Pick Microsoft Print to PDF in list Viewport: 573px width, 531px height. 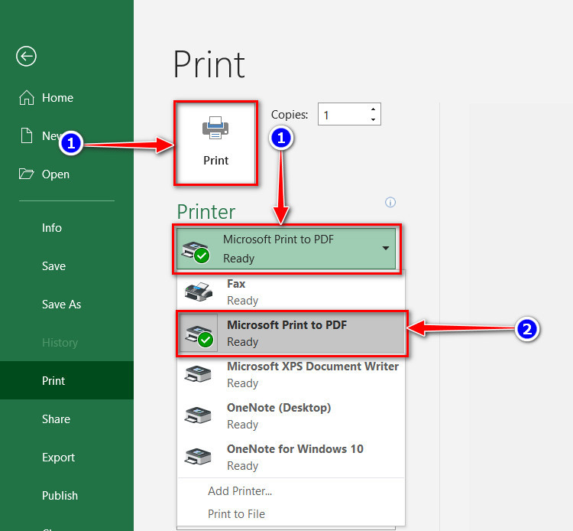point(292,334)
